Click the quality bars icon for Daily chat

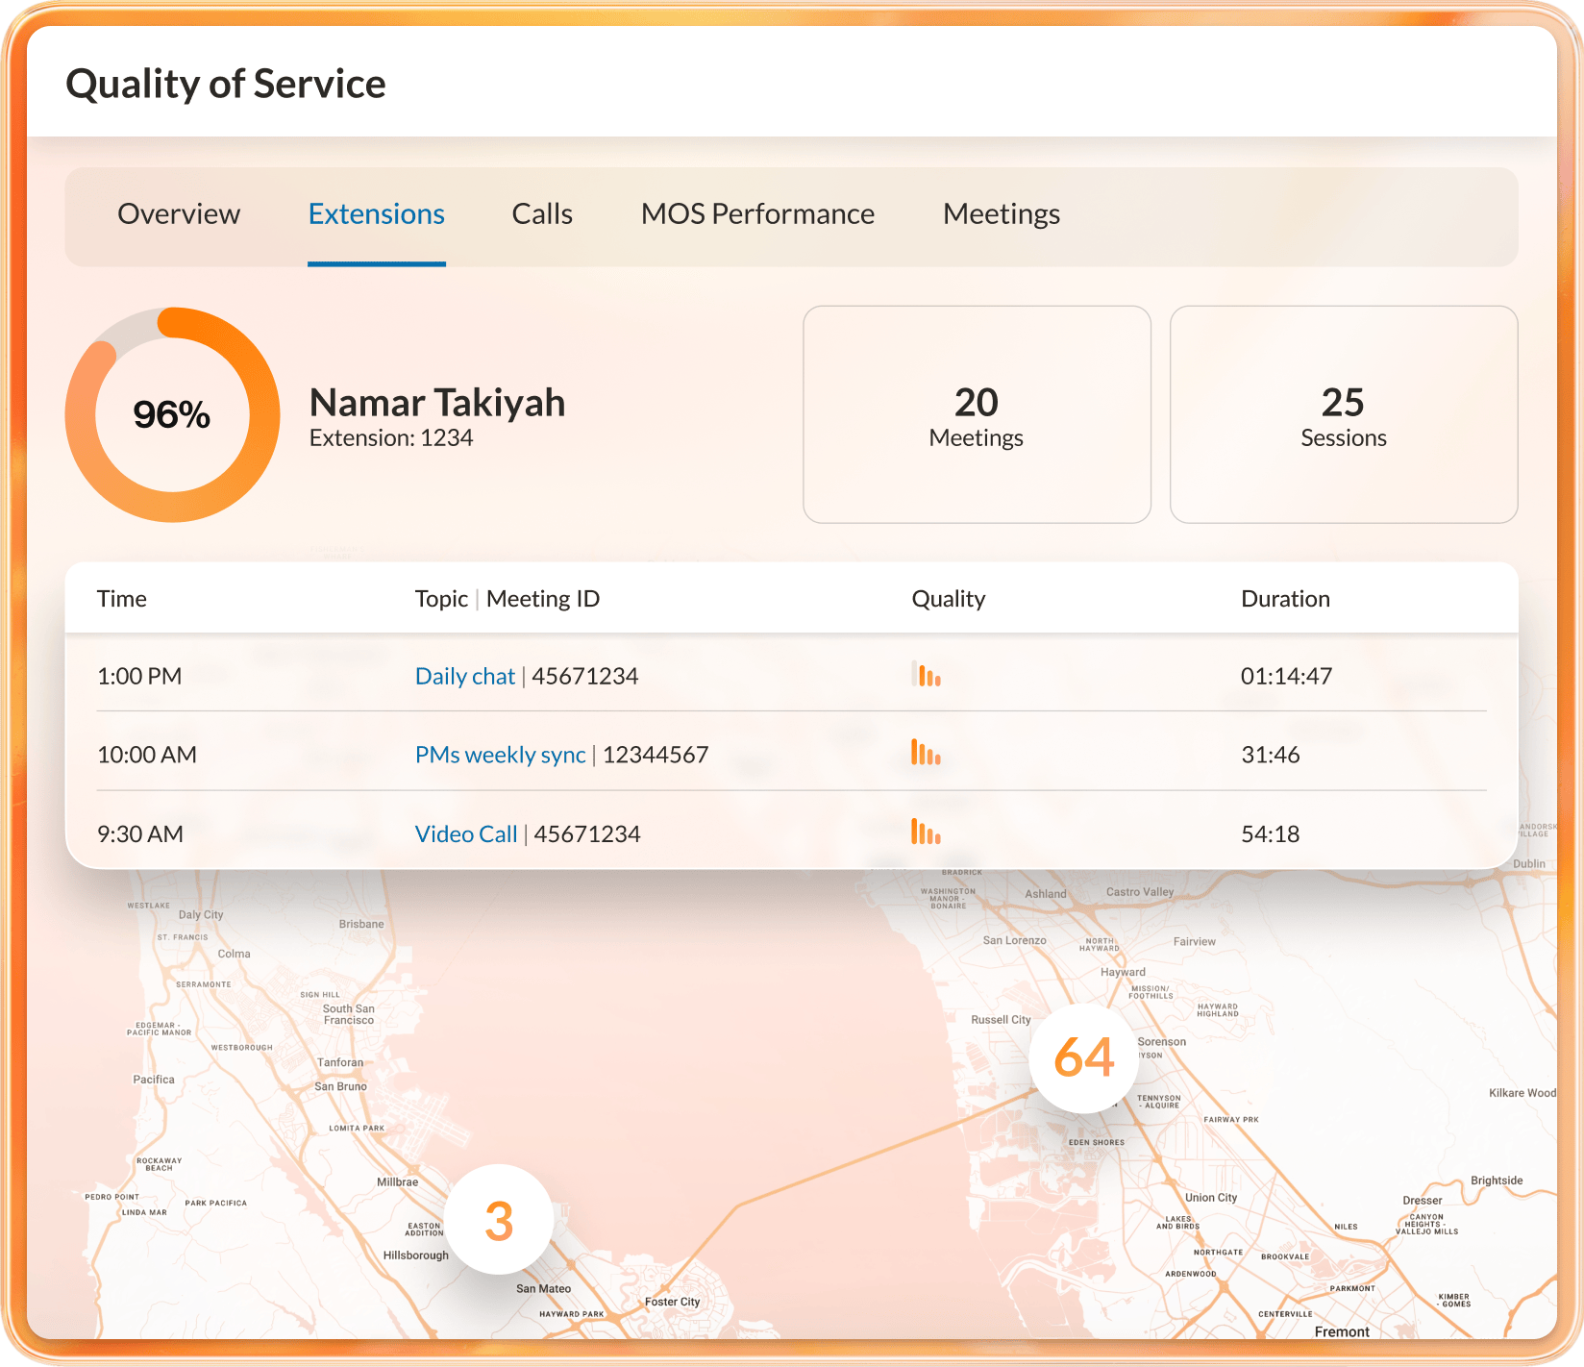click(927, 676)
